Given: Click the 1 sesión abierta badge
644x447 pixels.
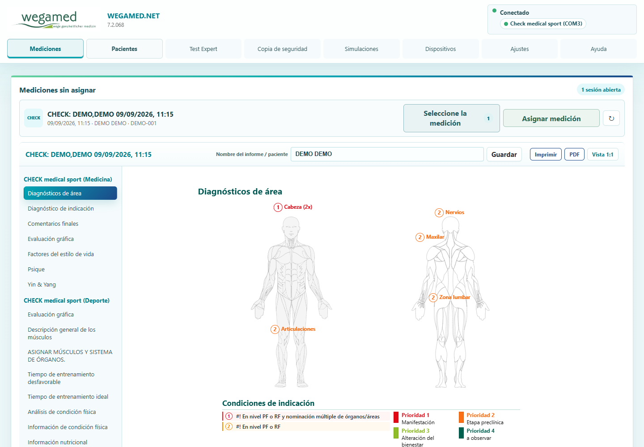Looking at the screenshot, I should [x=601, y=90].
